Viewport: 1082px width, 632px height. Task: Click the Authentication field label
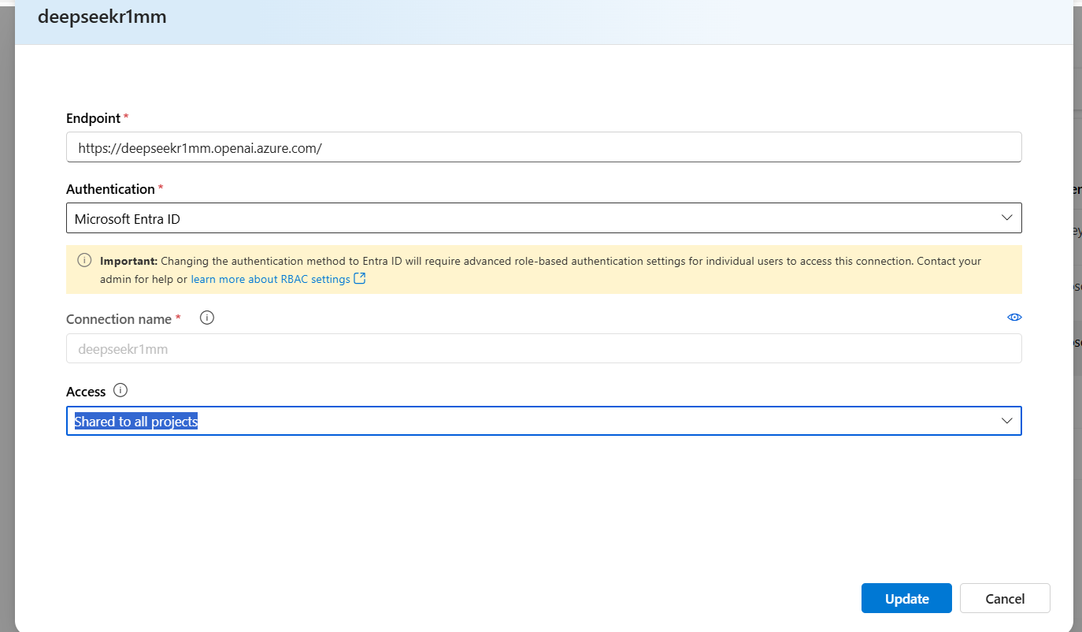coord(110,189)
